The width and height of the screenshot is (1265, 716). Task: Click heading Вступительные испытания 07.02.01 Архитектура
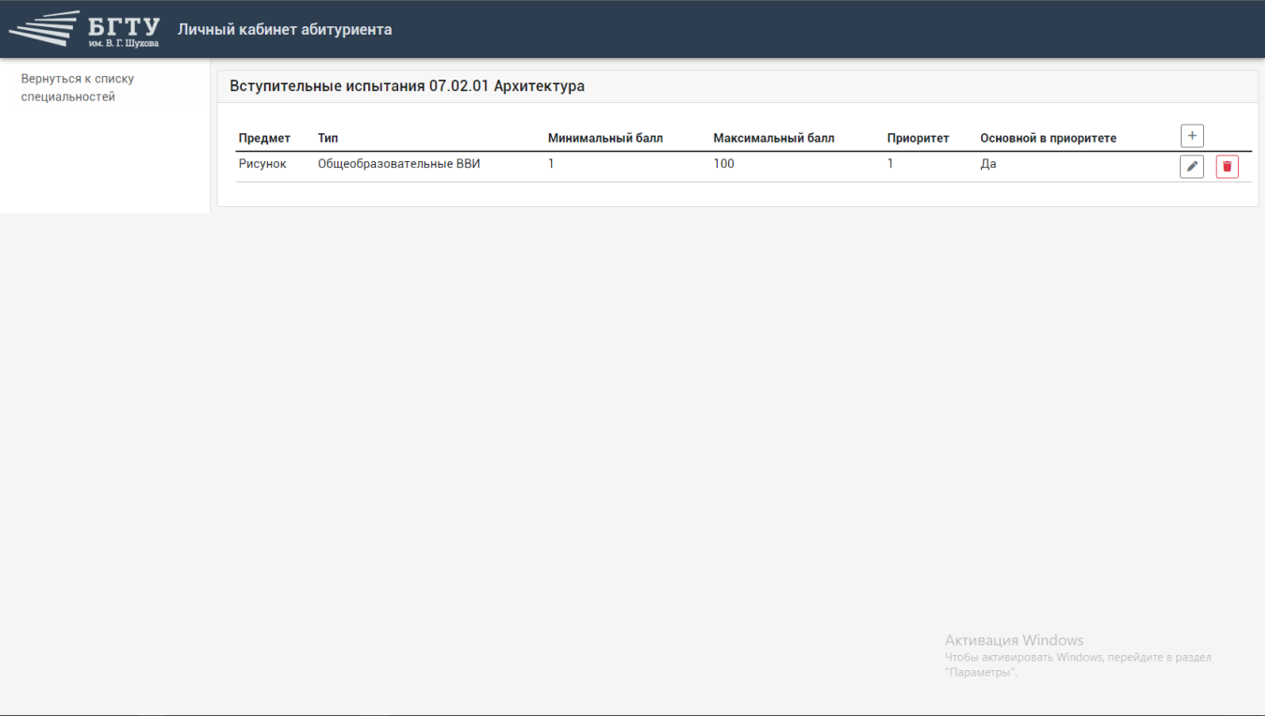click(407, 86)
